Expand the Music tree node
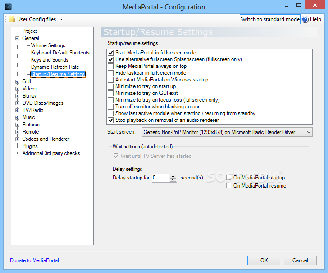 18,117
